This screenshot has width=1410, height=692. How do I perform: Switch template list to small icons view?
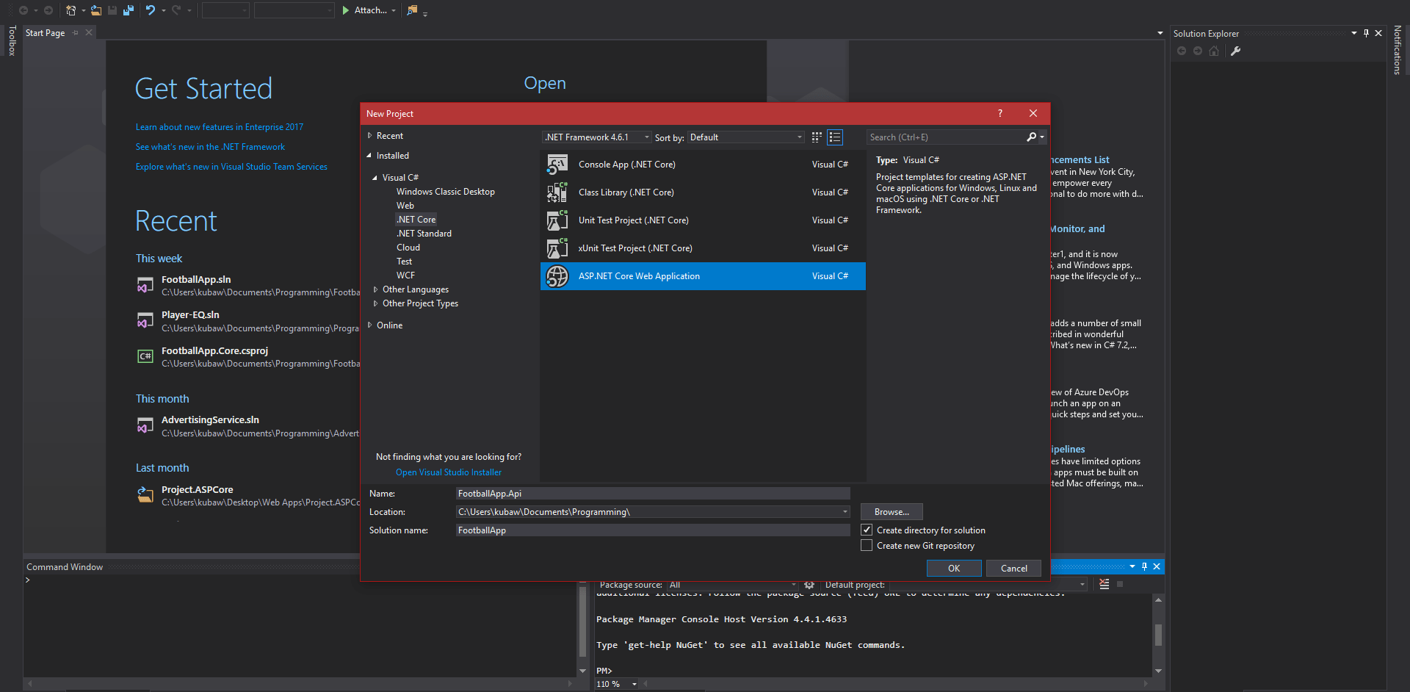pos(817,137)
